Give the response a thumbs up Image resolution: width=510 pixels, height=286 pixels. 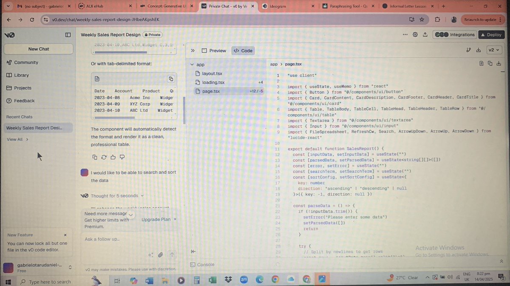coord(113,157)
